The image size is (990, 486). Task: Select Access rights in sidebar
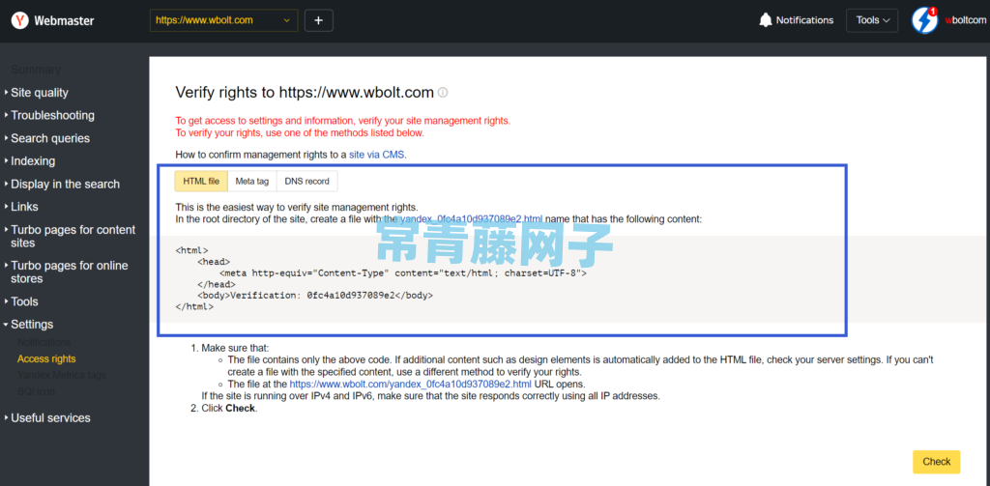pyautogui.click(x=46, y=359)
